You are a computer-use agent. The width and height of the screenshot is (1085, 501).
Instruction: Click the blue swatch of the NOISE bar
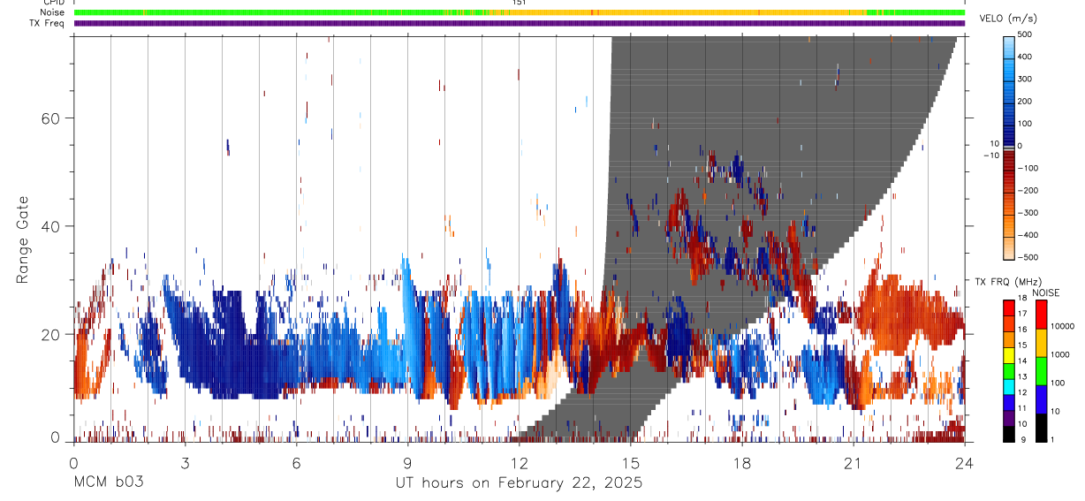(1041, 399)
